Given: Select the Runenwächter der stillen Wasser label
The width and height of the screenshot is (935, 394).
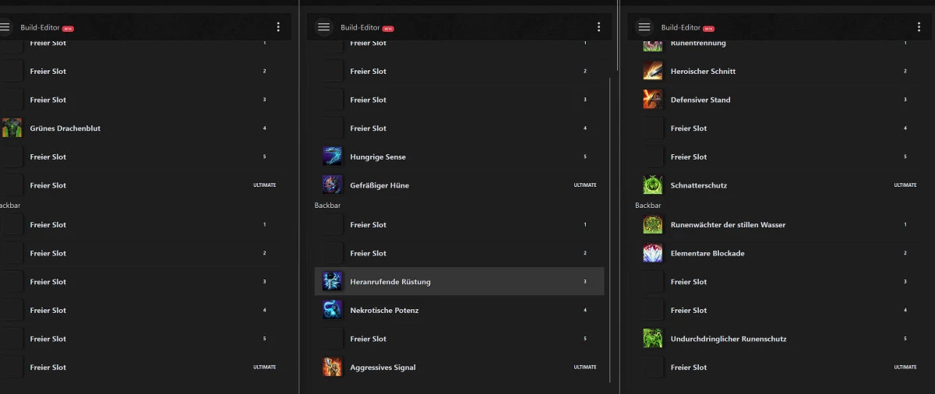Looking at the screenshot, I should [728, 224].
